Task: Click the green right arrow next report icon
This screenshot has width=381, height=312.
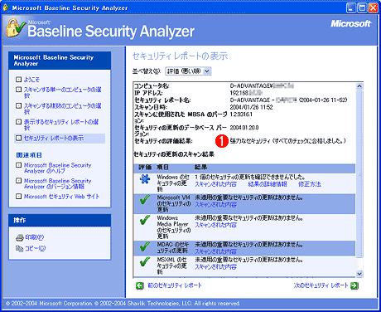Action: [x=354, y=285]
